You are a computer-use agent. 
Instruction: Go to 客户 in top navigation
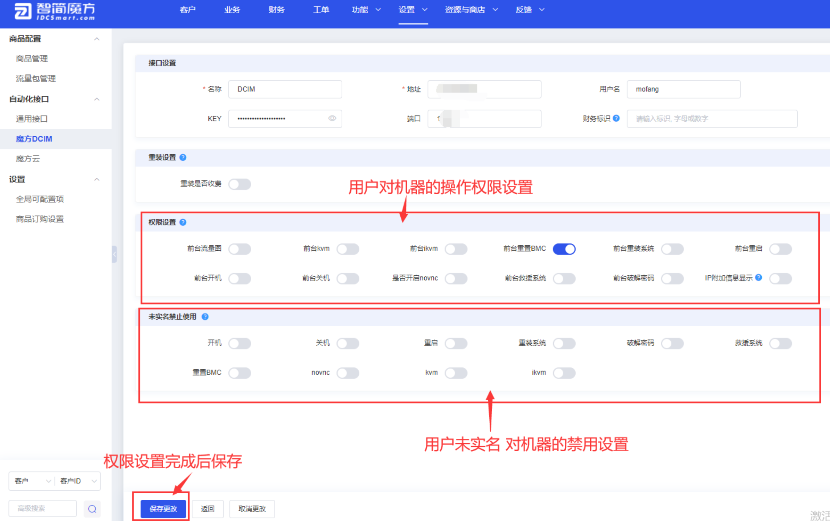187,10
